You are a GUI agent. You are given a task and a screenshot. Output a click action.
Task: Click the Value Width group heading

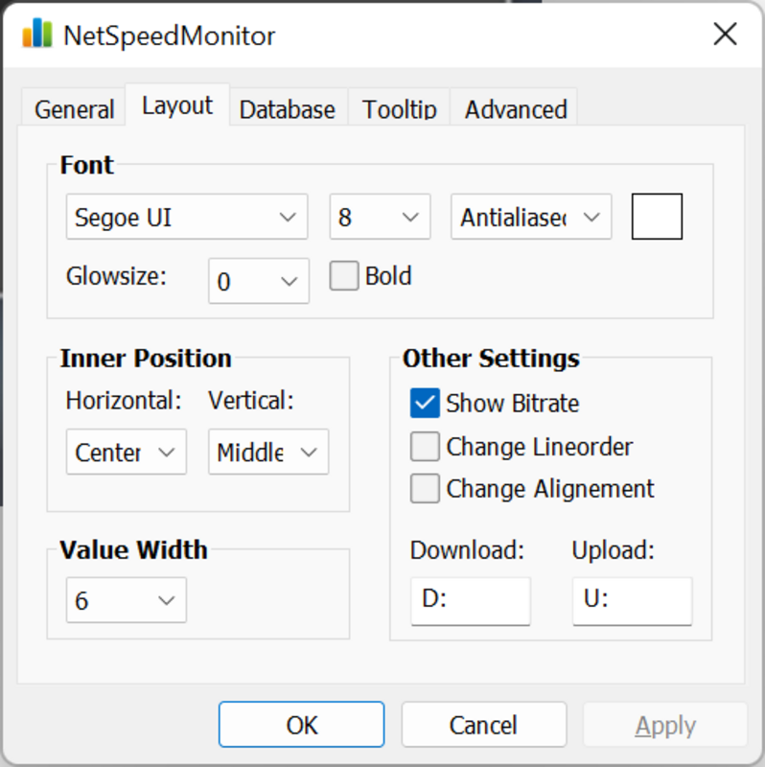click(x=133, y=549)
